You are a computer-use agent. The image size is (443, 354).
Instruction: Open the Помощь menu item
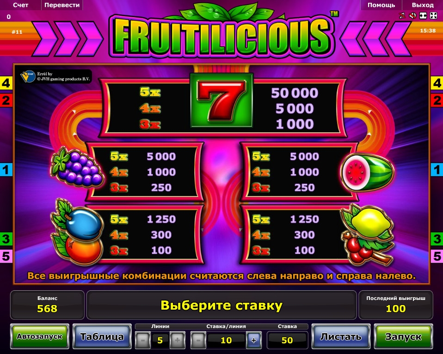(x=381, y=5)
